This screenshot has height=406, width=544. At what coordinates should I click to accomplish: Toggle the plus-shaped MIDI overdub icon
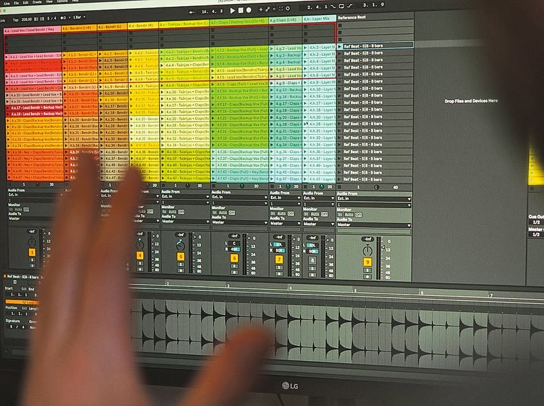pyautogui.click(x=261, y=10)
